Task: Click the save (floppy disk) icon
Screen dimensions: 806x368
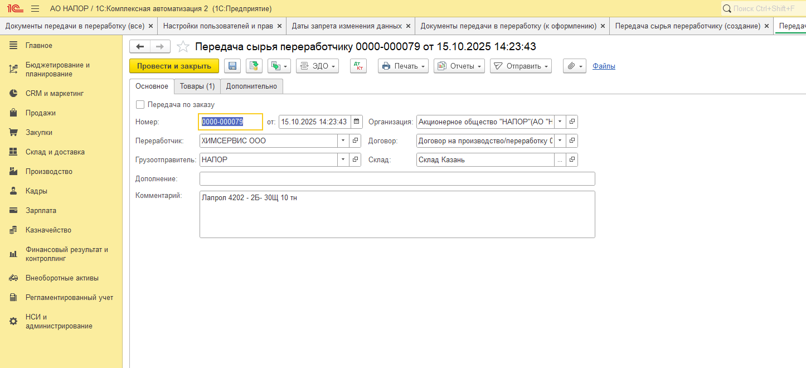Action: tap(232, 66)
